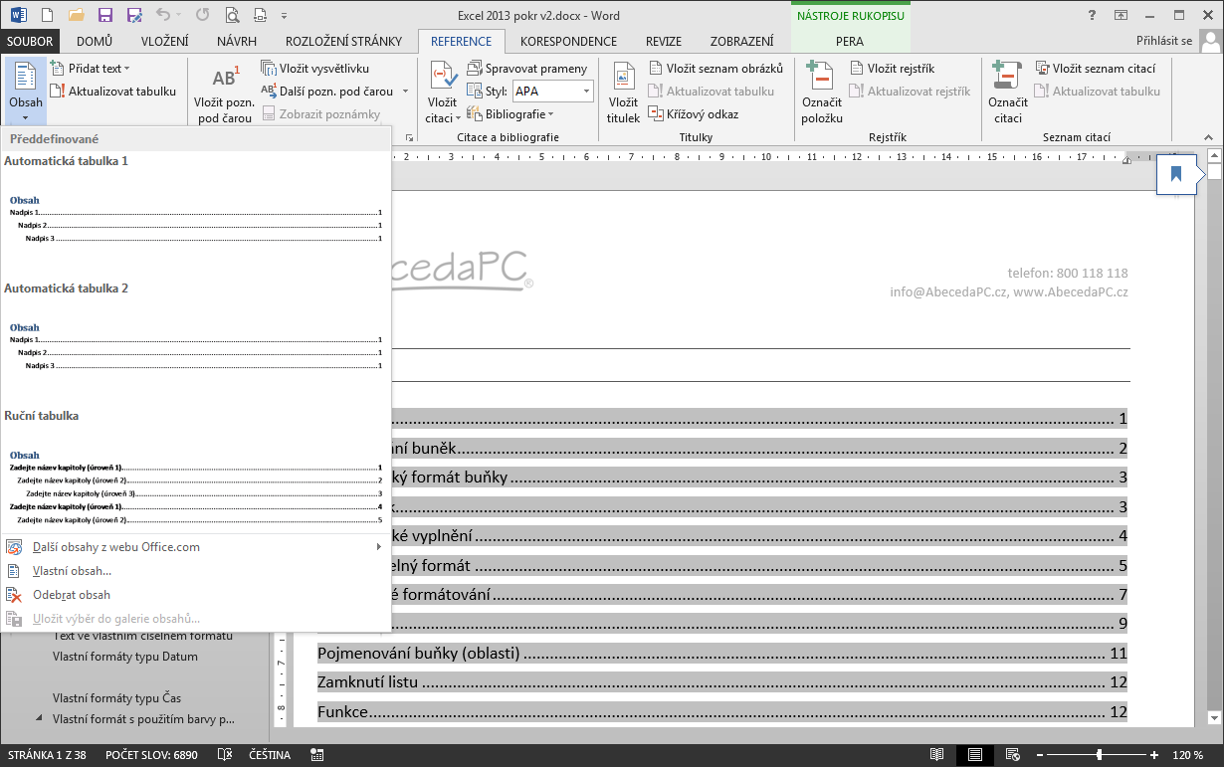Open the Undo history dropdown arrow
Screen dimensions: 1224x767
(181, 16)
